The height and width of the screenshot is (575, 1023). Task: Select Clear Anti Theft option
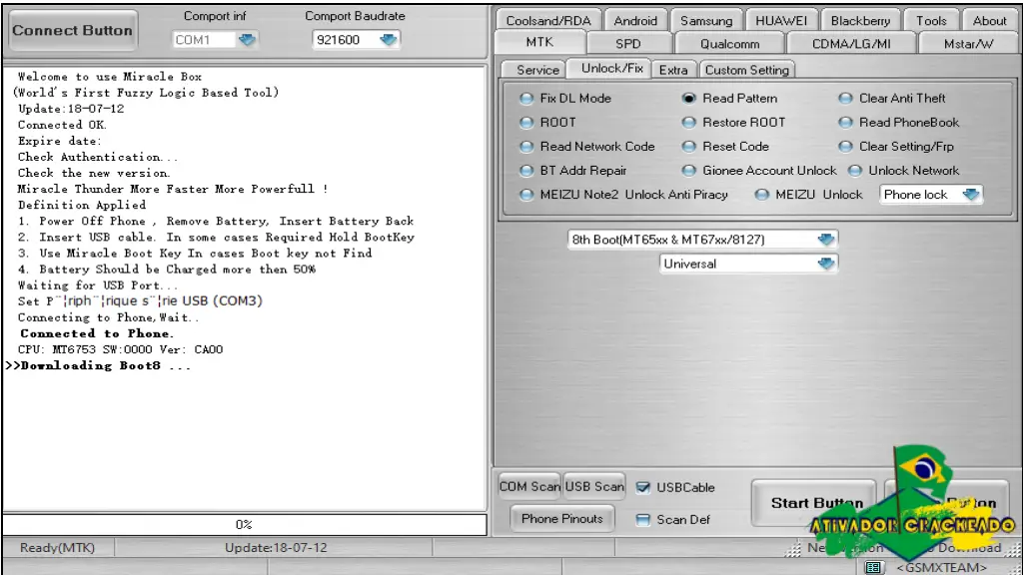click(892, 99)
